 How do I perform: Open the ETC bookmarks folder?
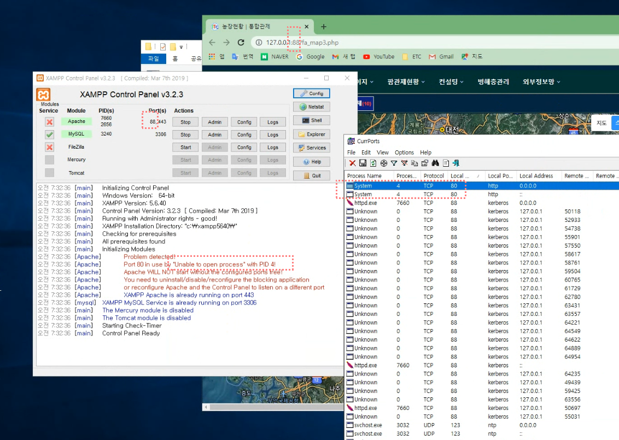(x=412, y=56)
